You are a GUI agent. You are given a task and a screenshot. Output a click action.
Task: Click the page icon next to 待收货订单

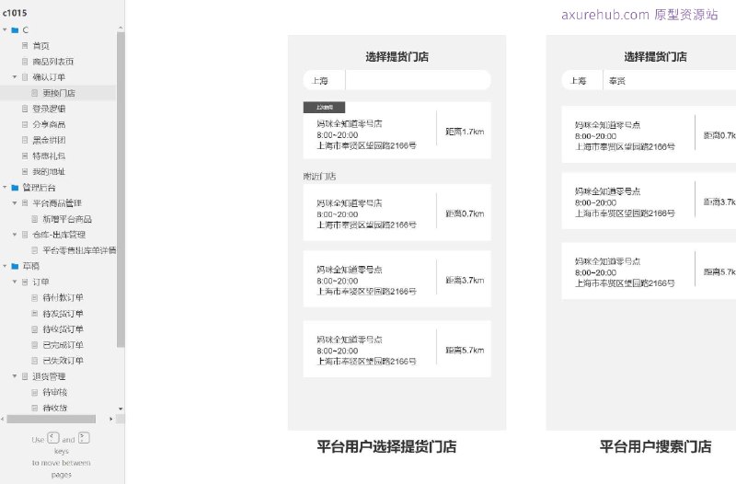[x=34, y=329]
